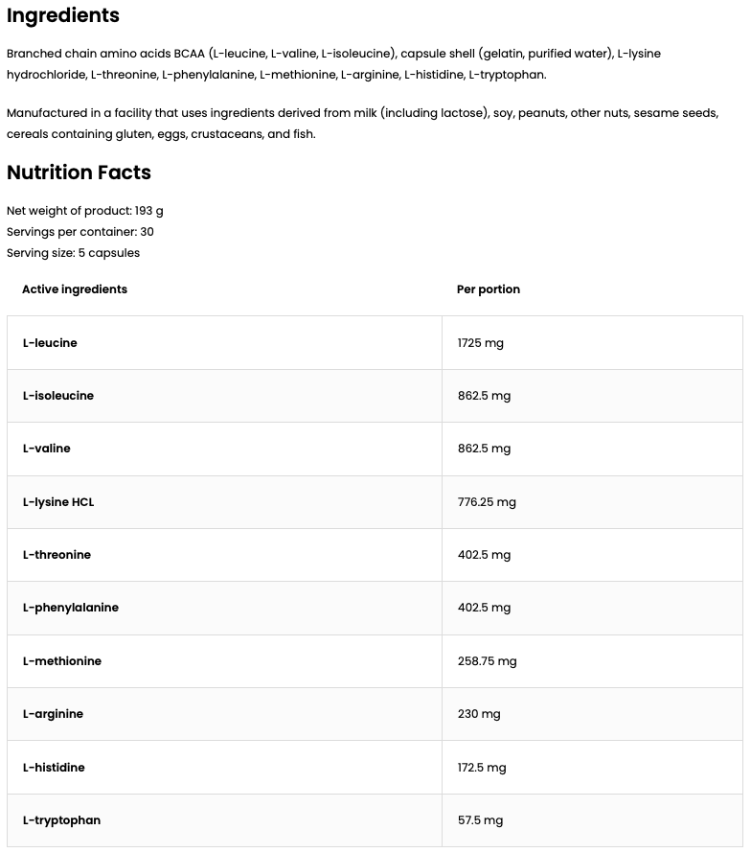The width and height of the screenshot is (751, 853).
Task: Click the L-tryptophan row label
Action: (61, 820)
